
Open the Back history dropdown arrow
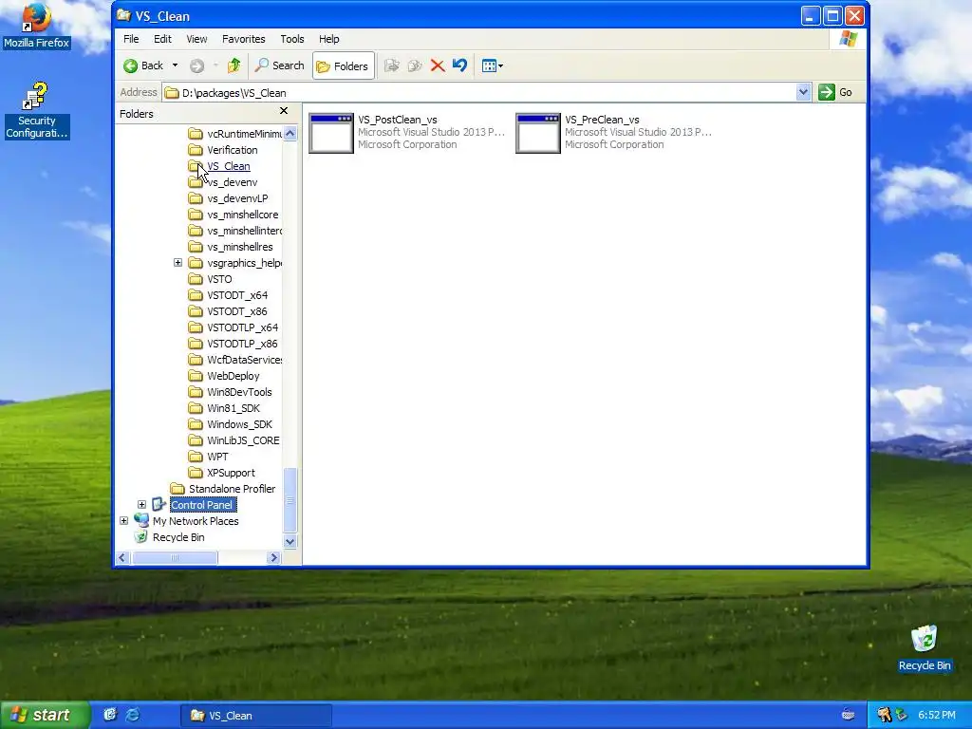(175, 65)
